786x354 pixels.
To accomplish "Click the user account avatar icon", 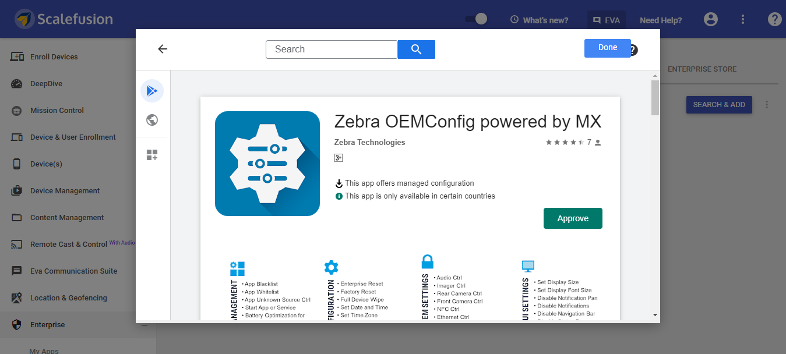I will 710,19.
